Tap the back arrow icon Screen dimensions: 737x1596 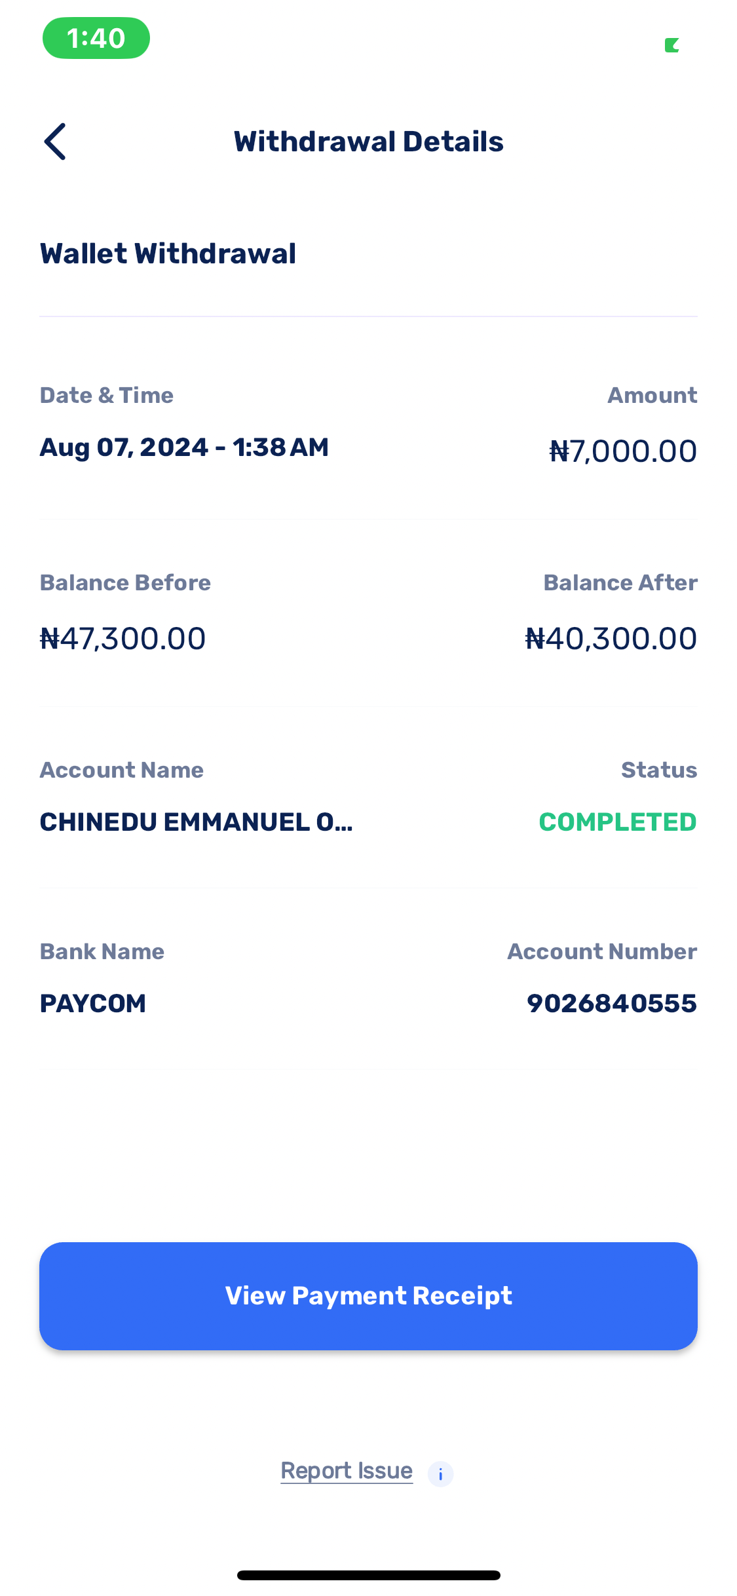coord(56,142)
